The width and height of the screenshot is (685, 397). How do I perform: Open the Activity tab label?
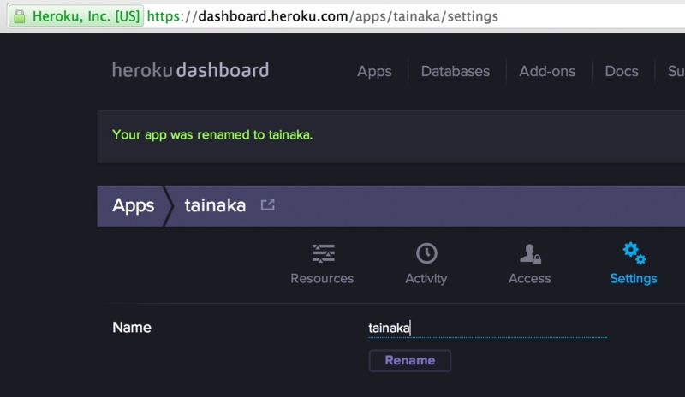[x=426, y=279]
